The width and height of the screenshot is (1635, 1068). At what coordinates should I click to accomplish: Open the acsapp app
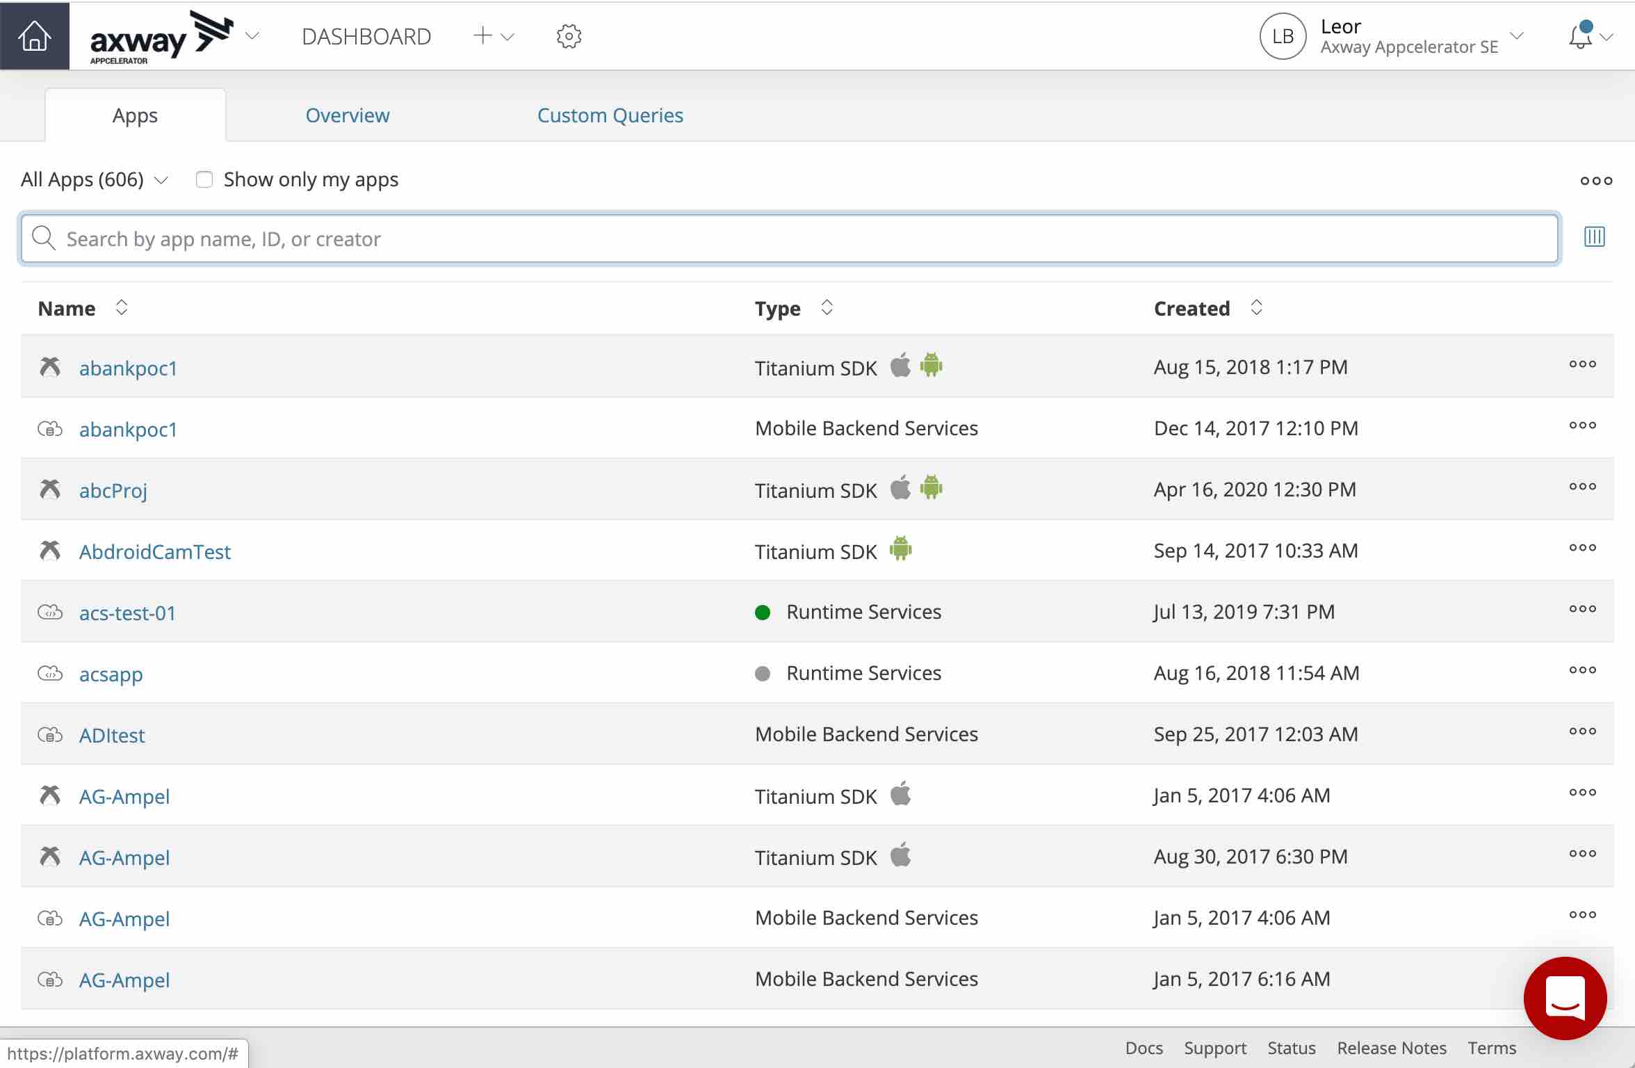[111, 674]
